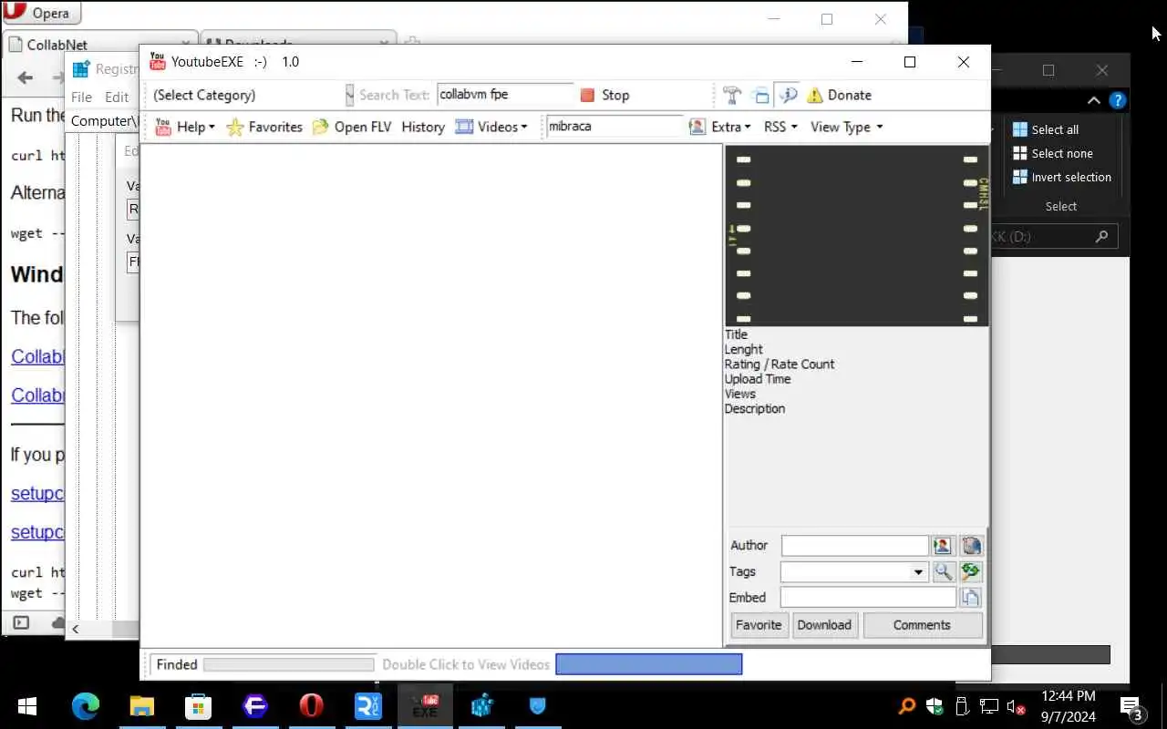Viewport: 1167px width, 729px height.
Task: Click the user icon beside mibraca field
Action: [697, 127]
